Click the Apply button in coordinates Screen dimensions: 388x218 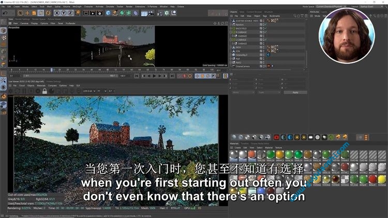pyautogui.click(x=295, y=92)
